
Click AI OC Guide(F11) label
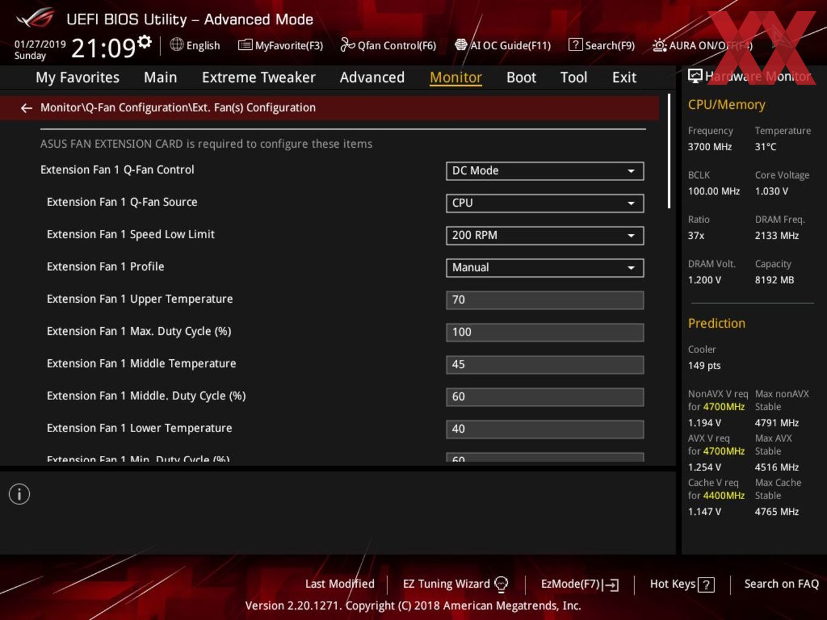coord(511,46)
